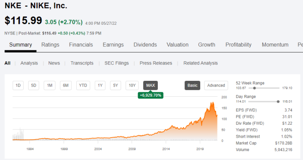
Task: Click the Volume 5,043,216 value
Action: pos(283,149)
